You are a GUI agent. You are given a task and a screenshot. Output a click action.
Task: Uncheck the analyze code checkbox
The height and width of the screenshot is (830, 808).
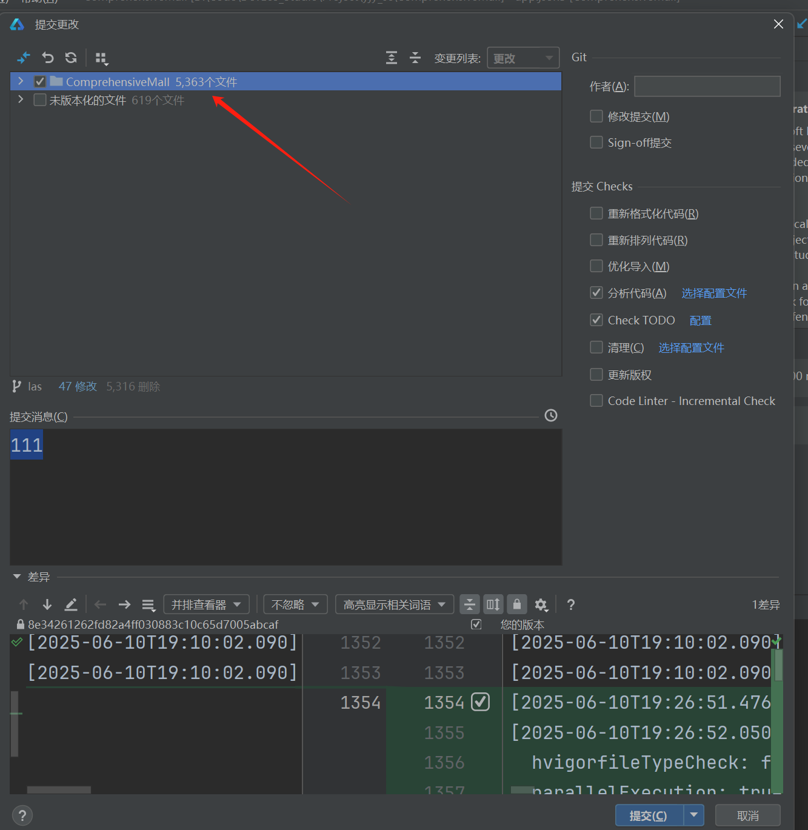596,293
